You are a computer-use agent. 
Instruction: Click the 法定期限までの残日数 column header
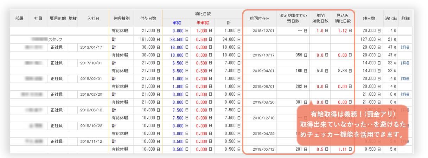pos(293,19)
